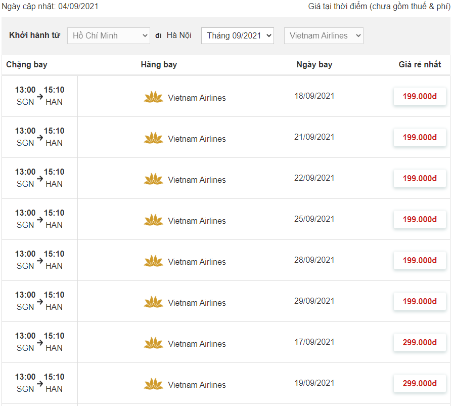
Task: Click the Vietnam Airlines lotus logo for 19/09/2021
Action: tap(154, 385)
